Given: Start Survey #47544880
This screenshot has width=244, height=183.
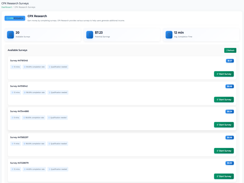Looking at the screenshot, I should tap(224, 125).
